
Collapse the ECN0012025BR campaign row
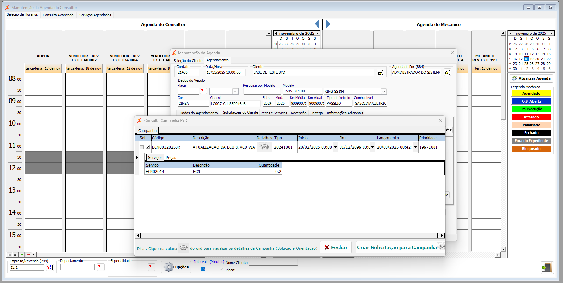click(x=142, y=147)
